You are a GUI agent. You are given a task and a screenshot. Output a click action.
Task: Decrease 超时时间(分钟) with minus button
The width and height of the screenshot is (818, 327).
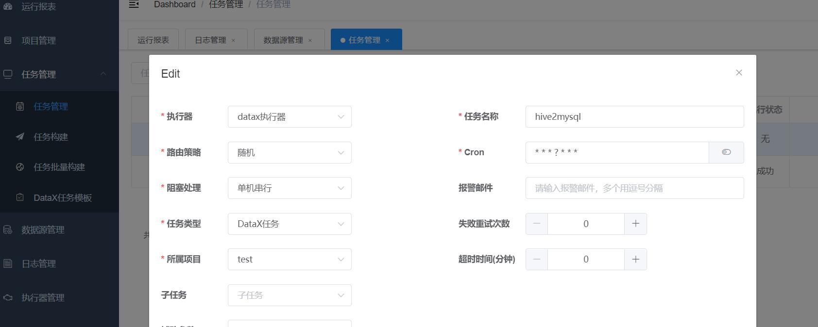click(537, 260)
